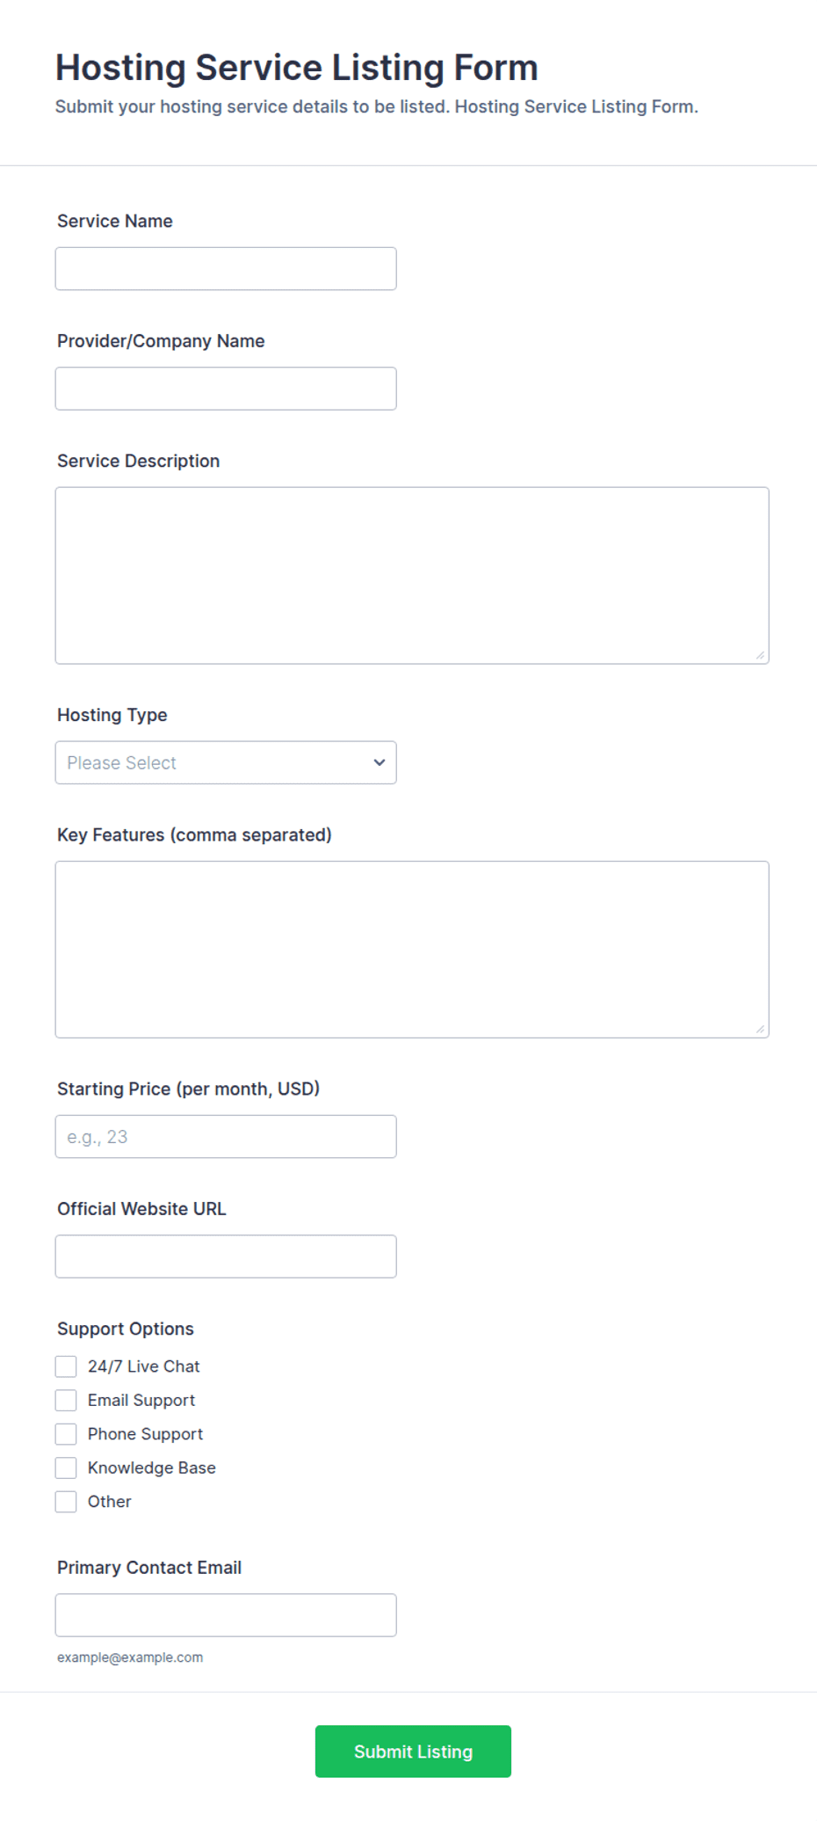
Task: Toggle the Knowledge Base checkbox
Action: point(66,1468)
